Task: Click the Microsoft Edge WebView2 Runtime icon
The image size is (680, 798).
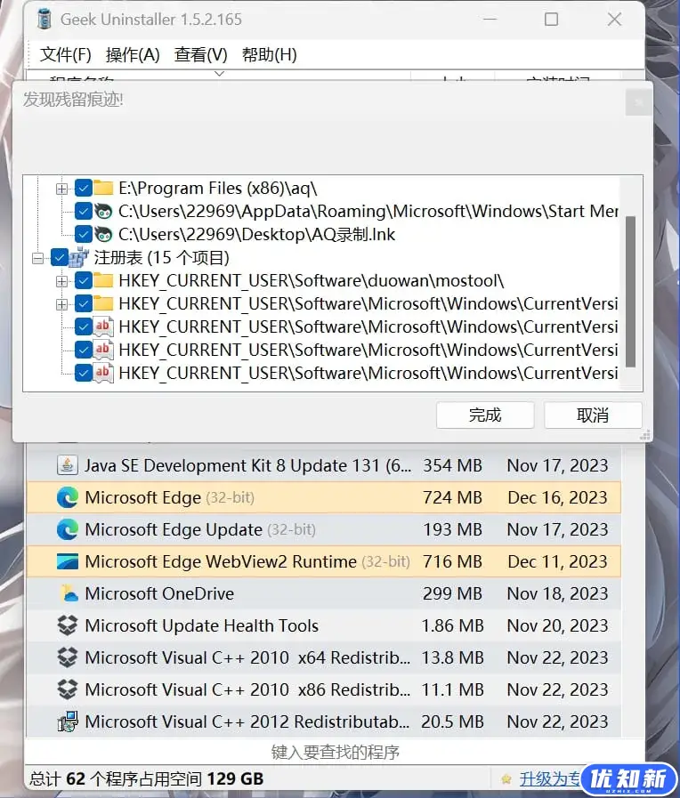Action: click(x=68, y=562)
